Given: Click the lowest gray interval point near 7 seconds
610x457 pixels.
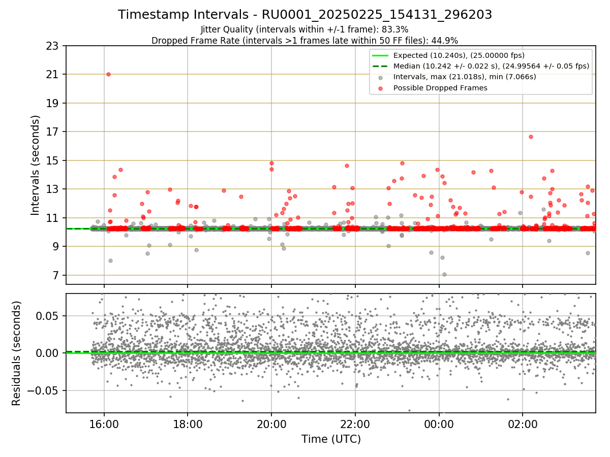Looking at the screenshot, I should tap(444, 275).
